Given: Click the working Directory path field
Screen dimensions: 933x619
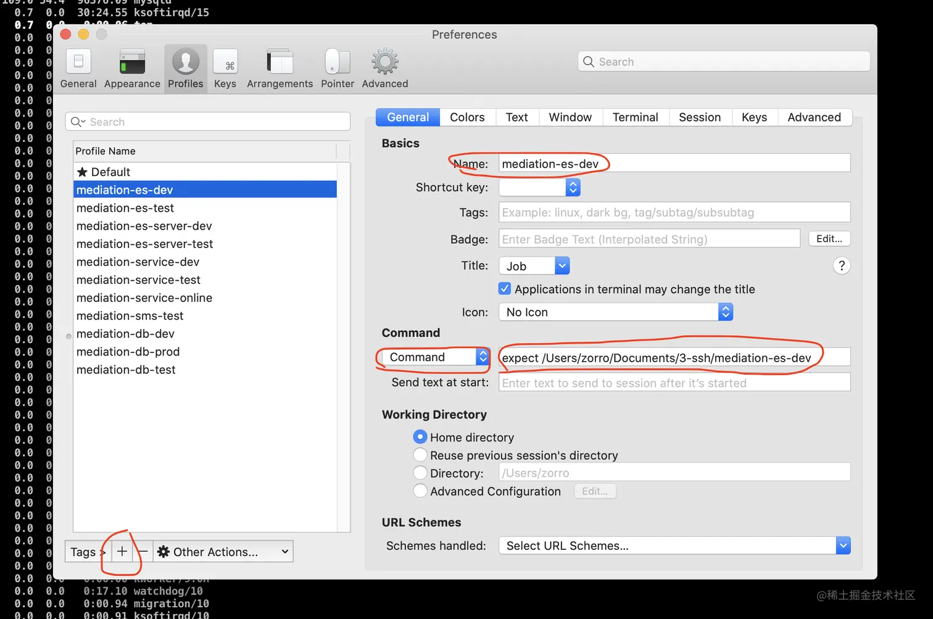Looking at the screenshot, I should [674, 473].
